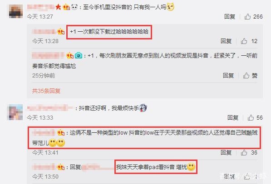The height and width of the screenshot is (184, 271).
Task: Click 回复 on the 今天 13:28 reply
Action: [226, 41]
